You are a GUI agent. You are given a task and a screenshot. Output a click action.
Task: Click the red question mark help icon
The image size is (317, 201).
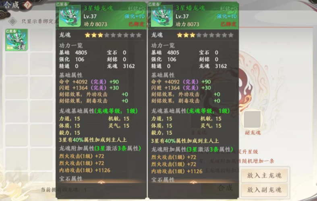point(27,5)
